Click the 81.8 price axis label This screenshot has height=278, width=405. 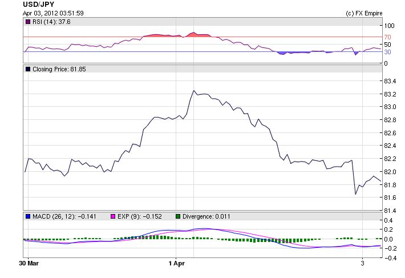390,185
